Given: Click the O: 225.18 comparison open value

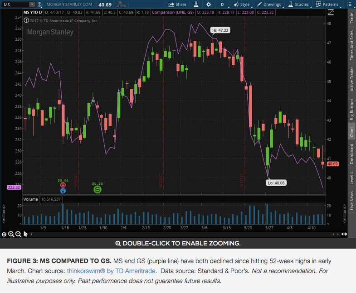Looking at the screenshot, I should click(205, 12).
